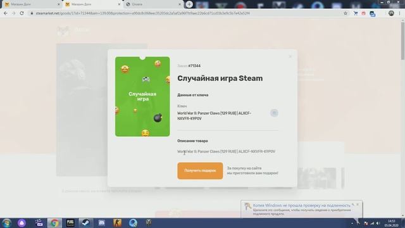Open the Windows Start menu

(6, 223)
